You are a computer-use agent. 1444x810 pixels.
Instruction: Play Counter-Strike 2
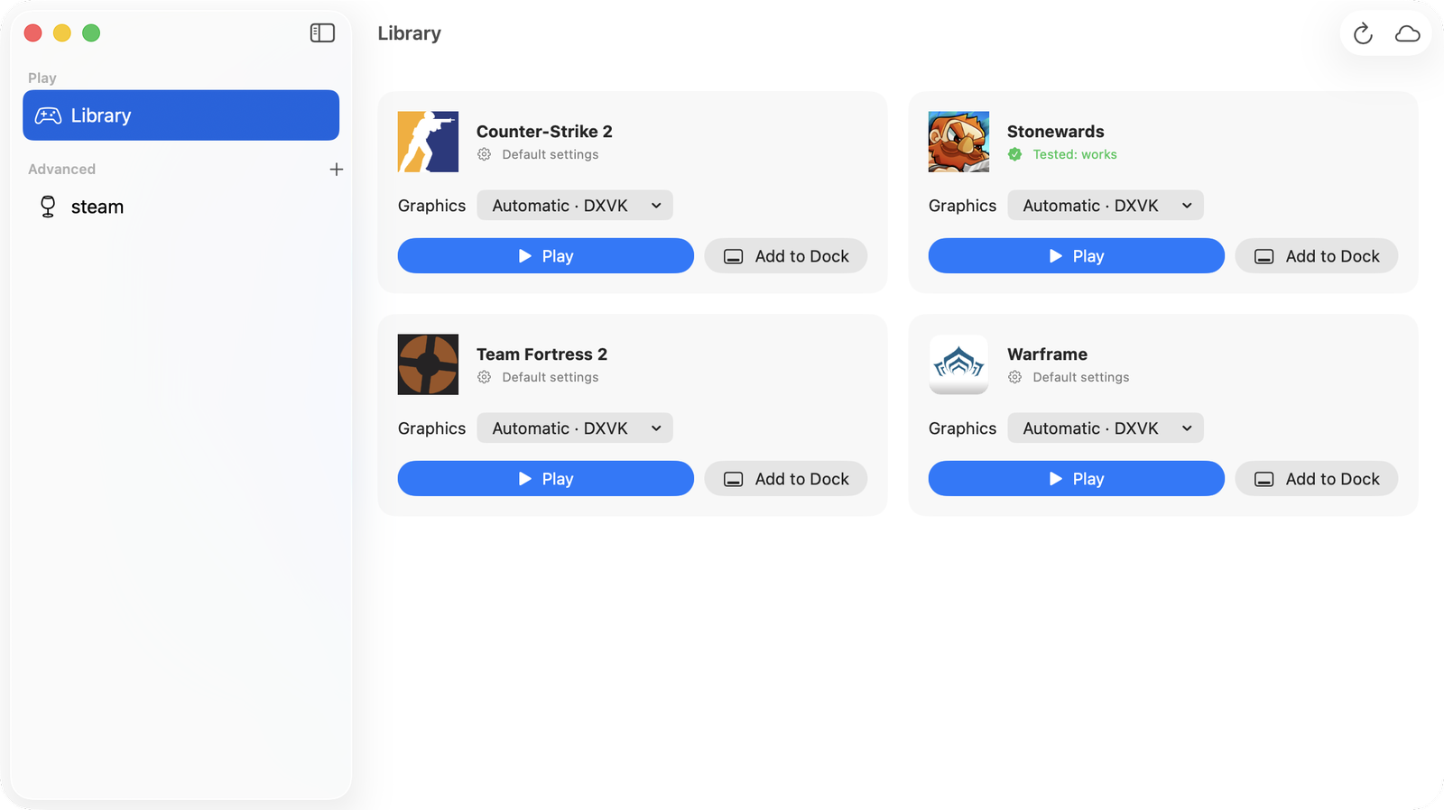click(x=546, y=256)
